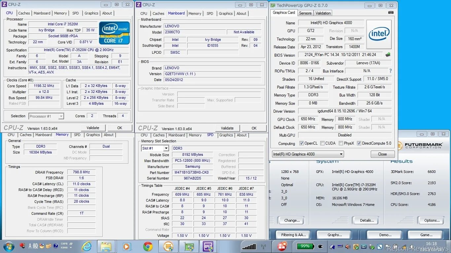
Task: Switch to the orange 3DMark taskbar icon
Action: pos(168,246)
